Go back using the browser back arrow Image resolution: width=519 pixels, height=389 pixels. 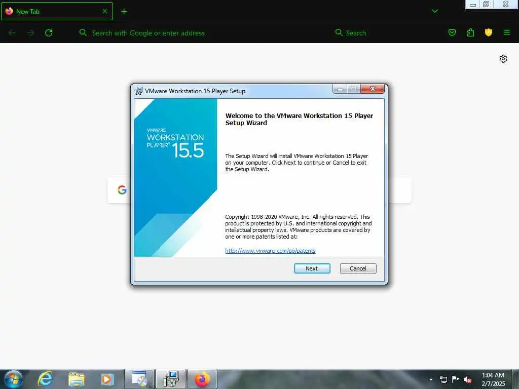click(12, 33)
